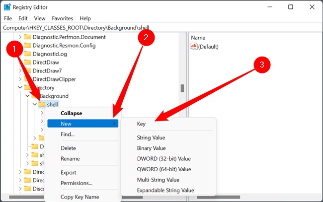Screen dimensions: 323x202
Task: Select the DirectDrawClipper folder icon
Action: (x=28, y=79)
